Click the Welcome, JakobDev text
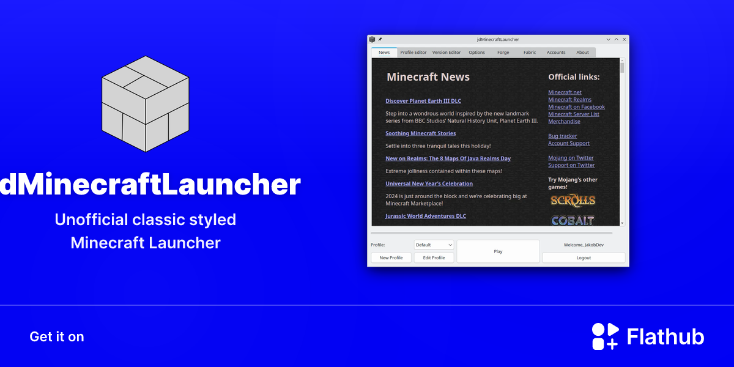 (584, 245)
